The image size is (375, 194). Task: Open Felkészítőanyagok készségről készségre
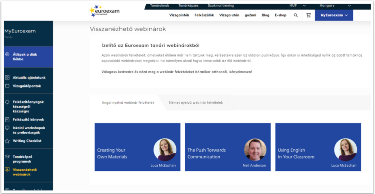[x=28, y=106]
